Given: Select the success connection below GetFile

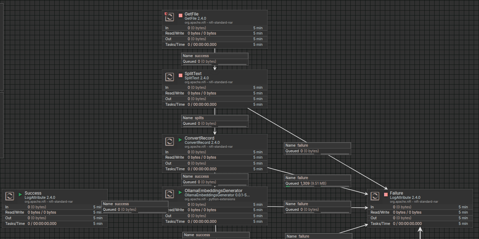Looking at the screenshot, I should 215,59.
